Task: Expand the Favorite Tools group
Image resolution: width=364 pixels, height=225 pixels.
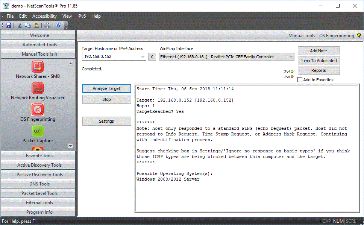Action: (38, 155)
